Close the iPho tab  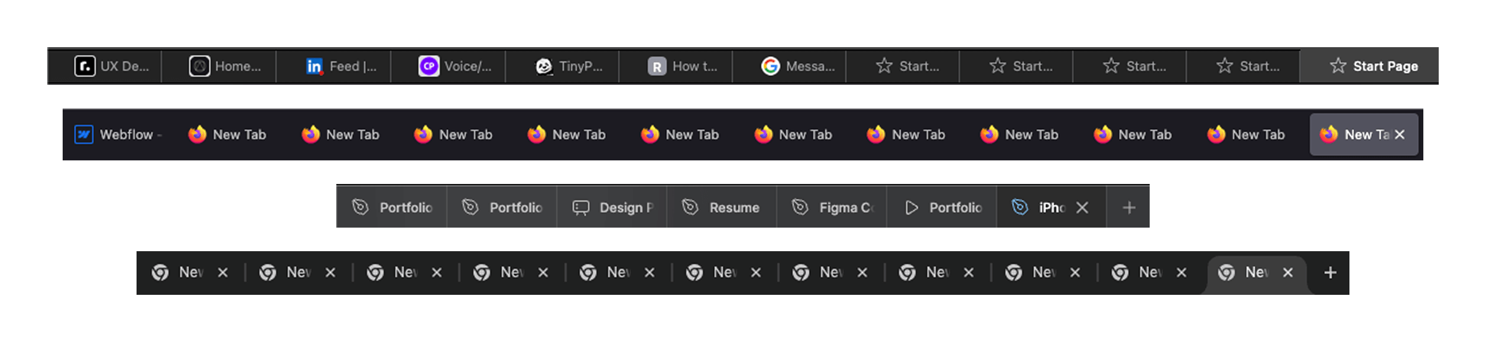(x=1082, y=208)
